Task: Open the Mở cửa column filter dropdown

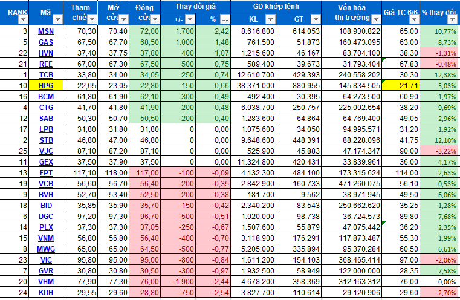Action: [x=123, y=20]
